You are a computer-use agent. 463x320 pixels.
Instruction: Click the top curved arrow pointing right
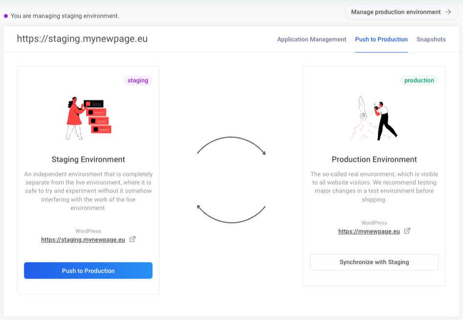231,145
